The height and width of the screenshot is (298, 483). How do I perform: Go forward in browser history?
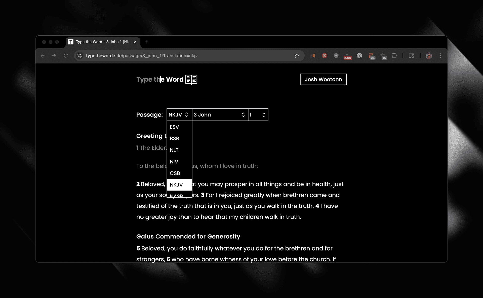coord(54,56)
